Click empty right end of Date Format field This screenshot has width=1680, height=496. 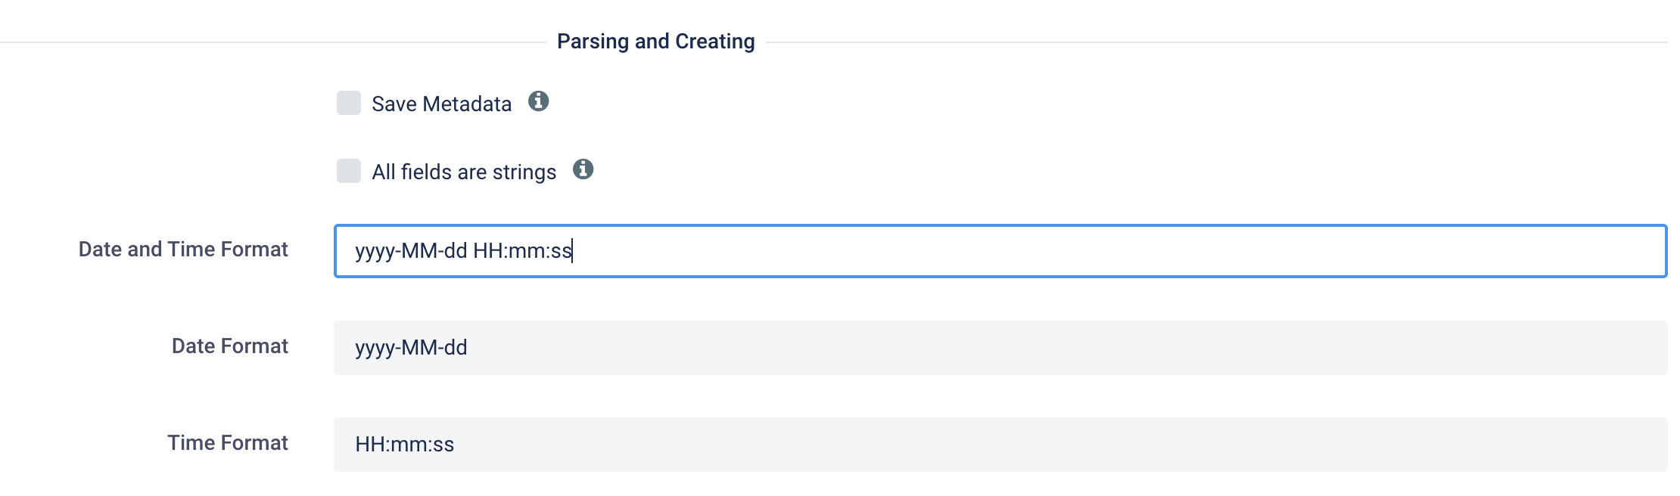tap(1589, 348)
